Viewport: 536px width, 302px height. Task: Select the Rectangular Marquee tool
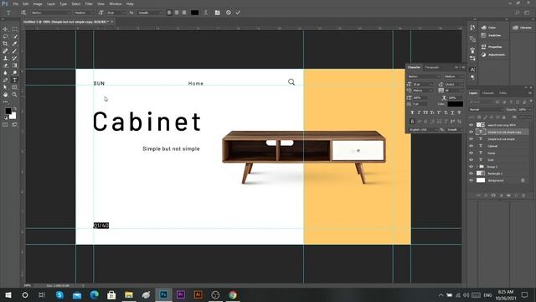point(14,29)
